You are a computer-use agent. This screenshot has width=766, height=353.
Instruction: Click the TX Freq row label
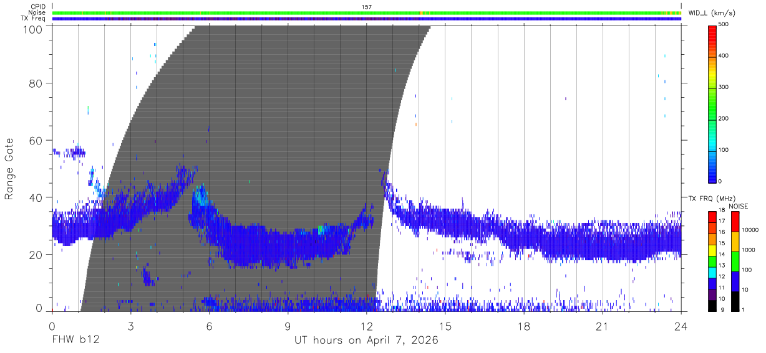point(33,18)
